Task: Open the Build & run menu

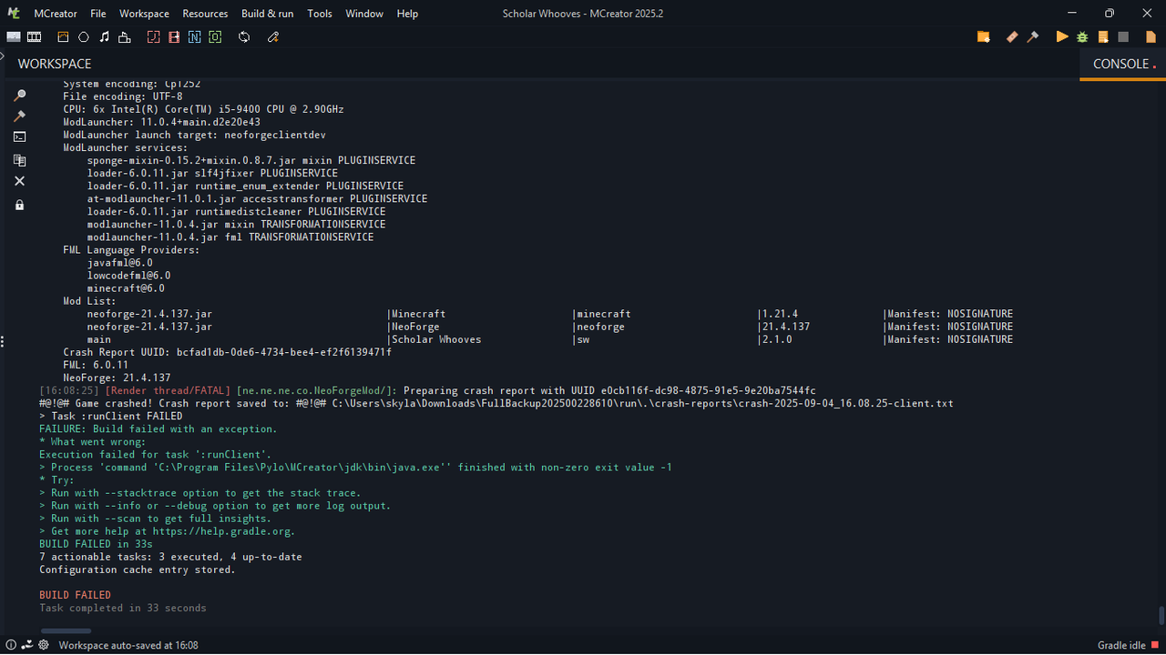Action: pyautogui.click(x=268, y=14)
